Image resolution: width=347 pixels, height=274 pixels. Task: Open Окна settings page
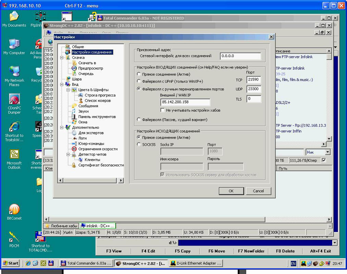pos(83,122)
